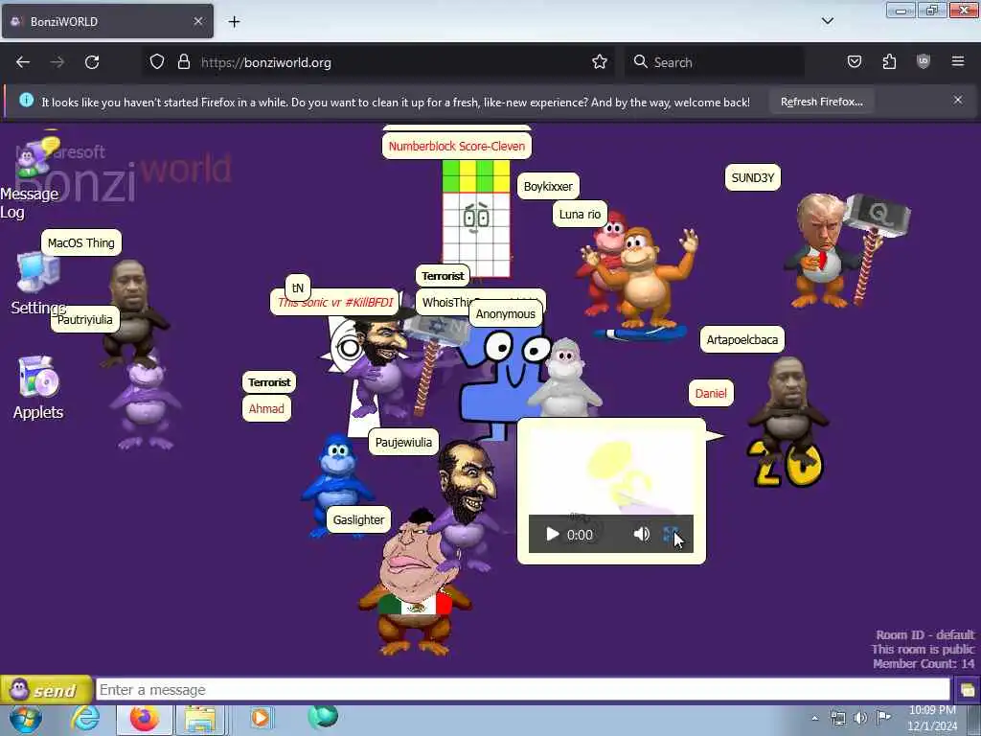Open the Pocket save icon
Viewport: 981px width, 736px height.
coord(854,62)
